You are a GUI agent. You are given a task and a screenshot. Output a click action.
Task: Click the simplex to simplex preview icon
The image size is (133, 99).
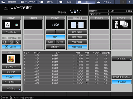click(x=77, y=25)
